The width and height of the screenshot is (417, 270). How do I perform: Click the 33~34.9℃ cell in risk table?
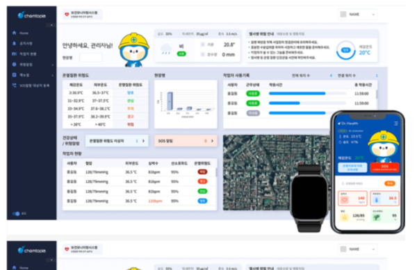click(76, 108)
